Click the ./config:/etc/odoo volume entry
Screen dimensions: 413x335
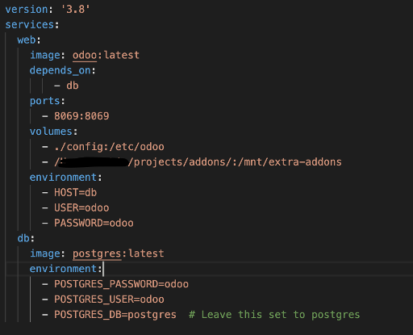109,147
